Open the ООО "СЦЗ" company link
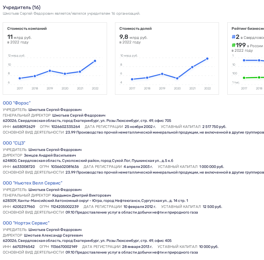This screenshot has height=260, width=264. (14, 143)
